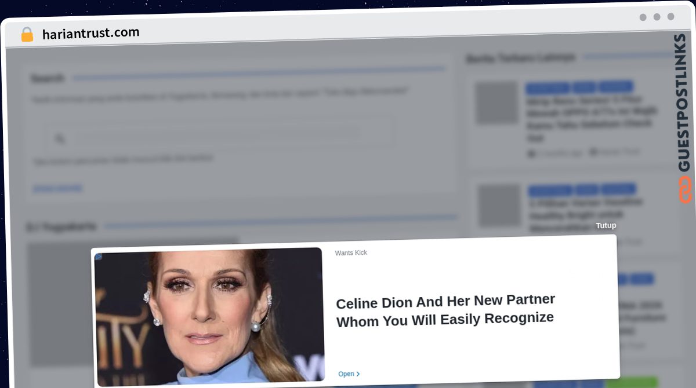Viewport: 696px width, 388px height.
Task: Click the hariantrust.com address text
Action: tap(90, 33)
